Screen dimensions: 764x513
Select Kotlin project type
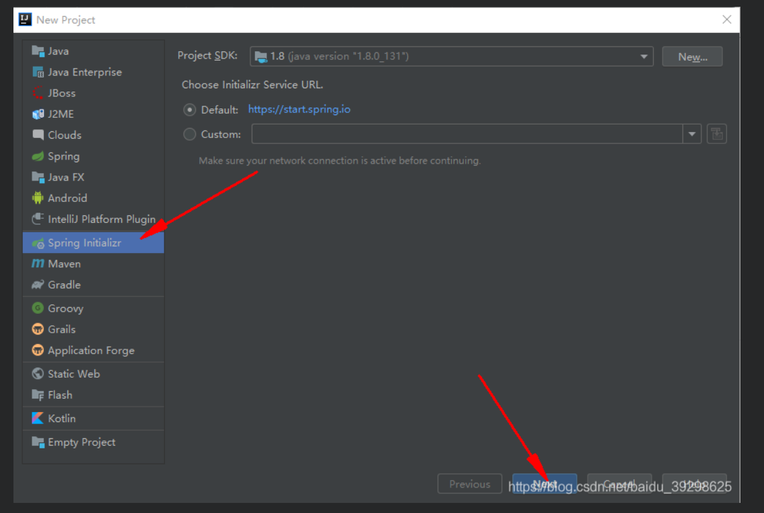[x=94, y=419]
